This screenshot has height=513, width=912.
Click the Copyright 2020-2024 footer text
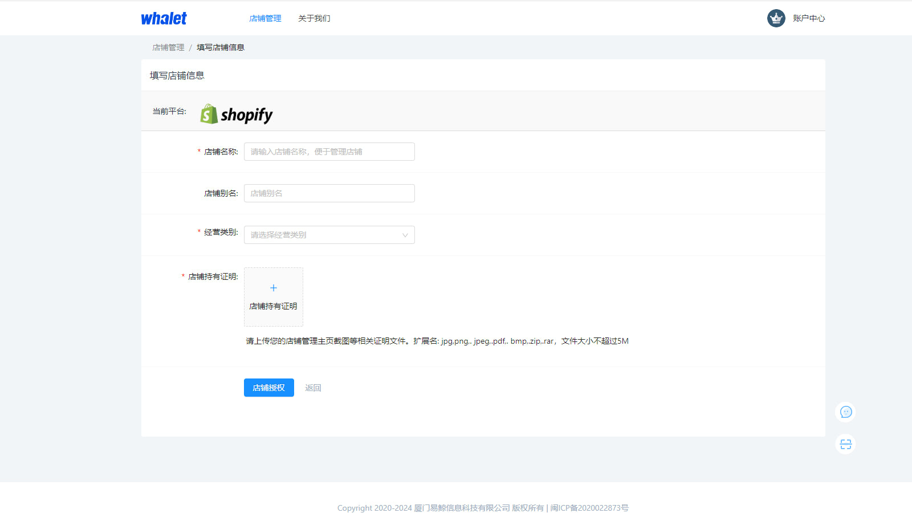(x=483, y=508)
